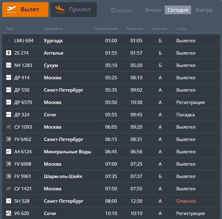222x219 pixels.
Task: Select flight number 5H 528
Action: pos(22,201)
